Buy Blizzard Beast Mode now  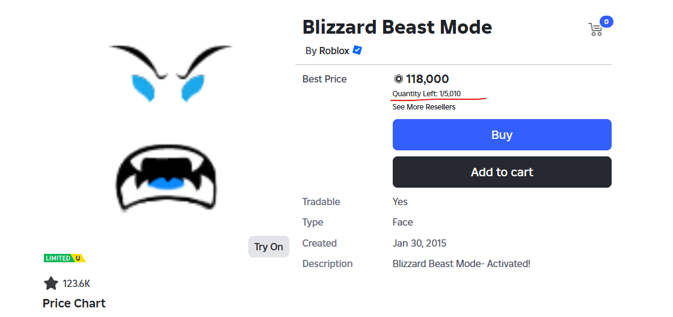(502, 135)
